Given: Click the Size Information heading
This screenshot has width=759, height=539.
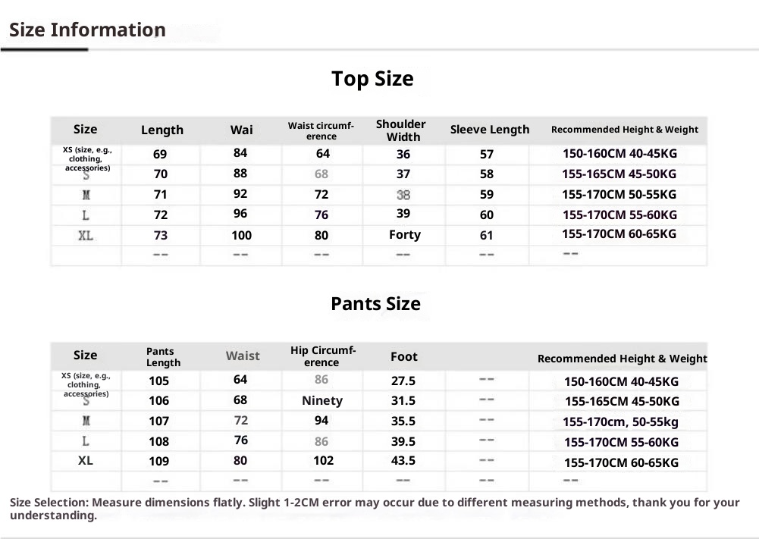Looking at the screenshot, I should coord(87,30).
